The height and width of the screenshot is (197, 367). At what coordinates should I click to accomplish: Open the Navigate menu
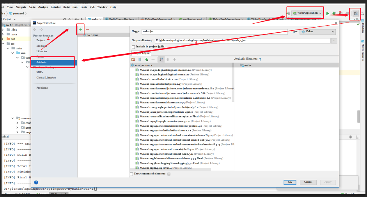21,7
